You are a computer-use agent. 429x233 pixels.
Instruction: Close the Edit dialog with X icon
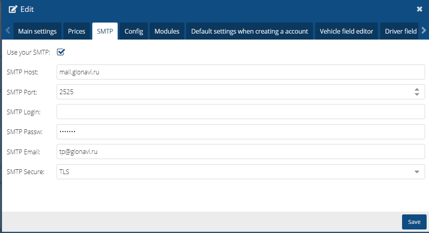point(419,9)
